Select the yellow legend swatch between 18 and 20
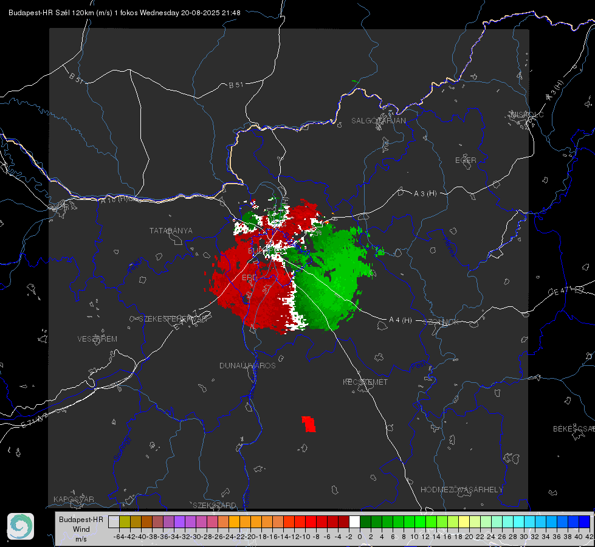Image resolution: width=595 pixels, height=547 pixels. point(464,521)
